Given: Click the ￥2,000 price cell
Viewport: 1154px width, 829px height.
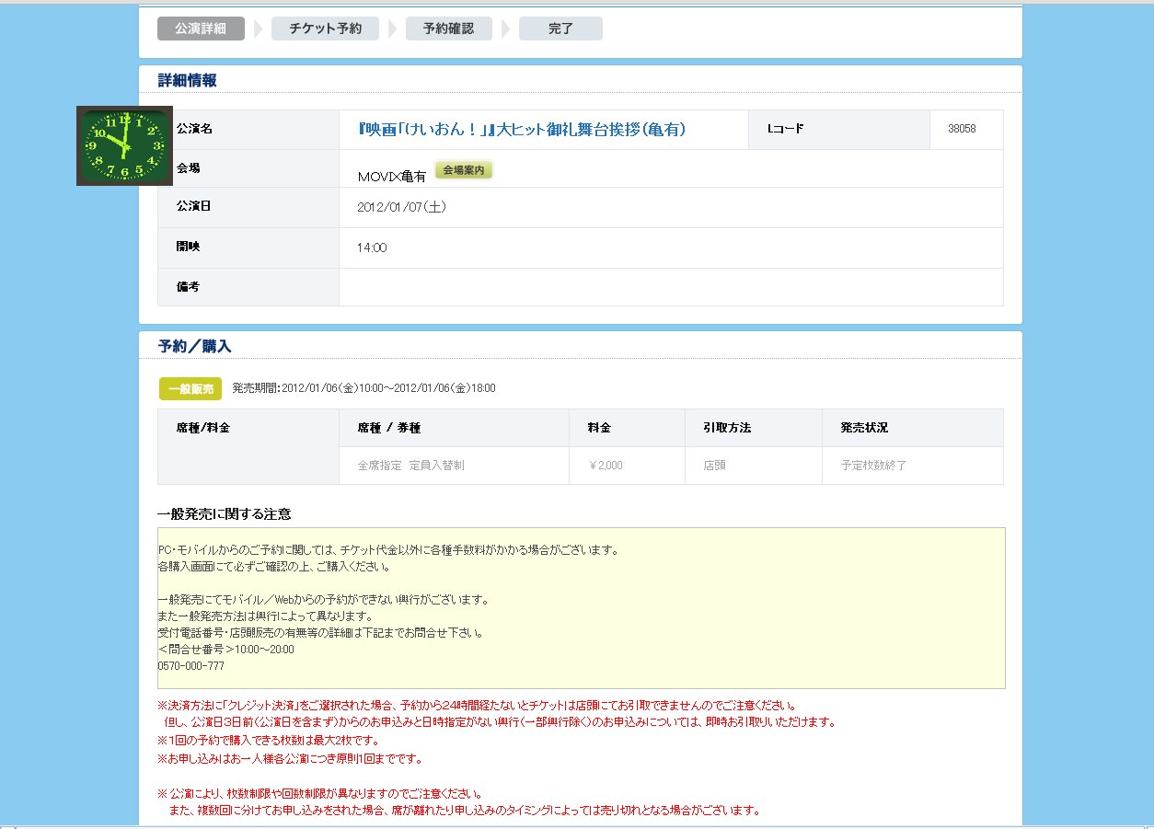Looking at the screenshot, I should (x=606, y=466).
